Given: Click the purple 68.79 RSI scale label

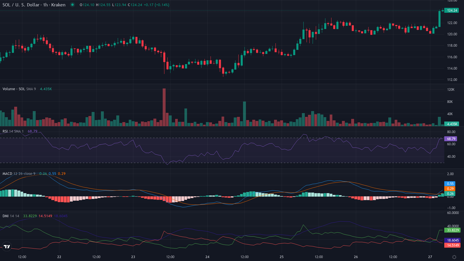Looking at the screenshot, I should click(x=452, y=138).
